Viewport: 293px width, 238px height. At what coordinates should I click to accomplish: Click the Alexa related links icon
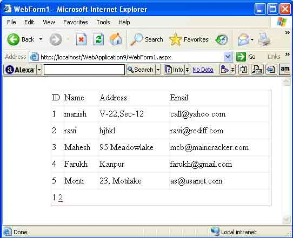[224, 70]
